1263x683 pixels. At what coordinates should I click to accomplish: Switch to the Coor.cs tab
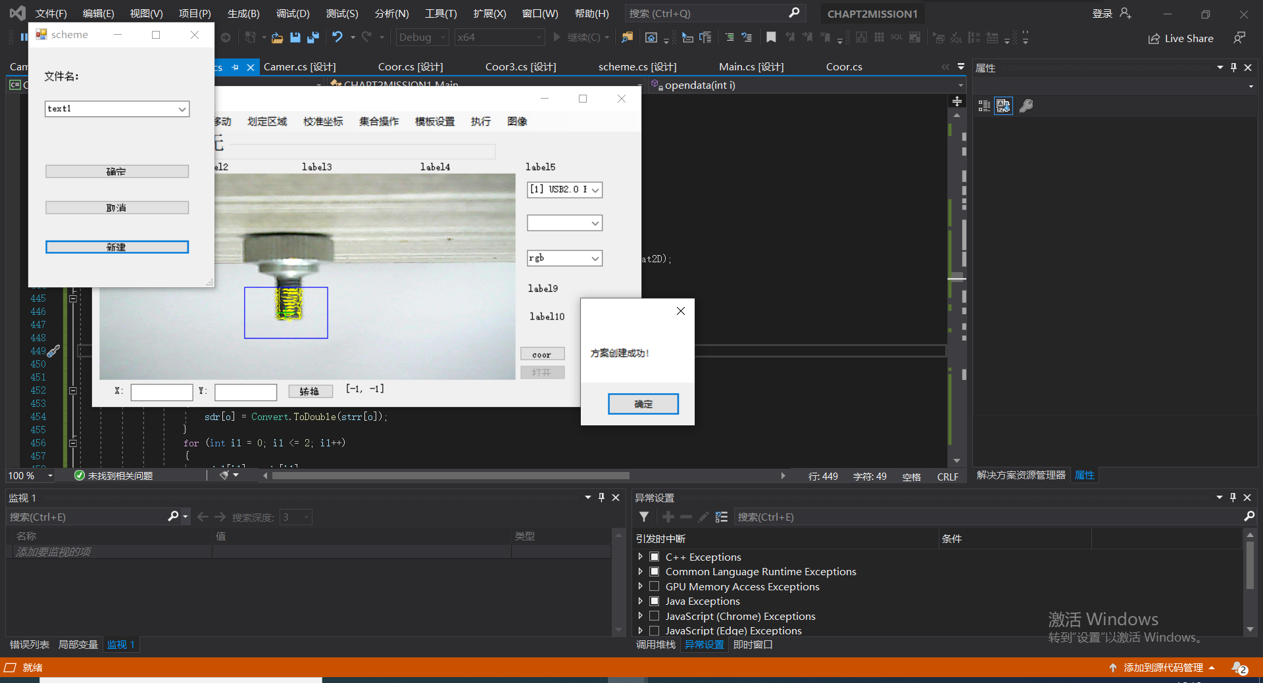843,67
